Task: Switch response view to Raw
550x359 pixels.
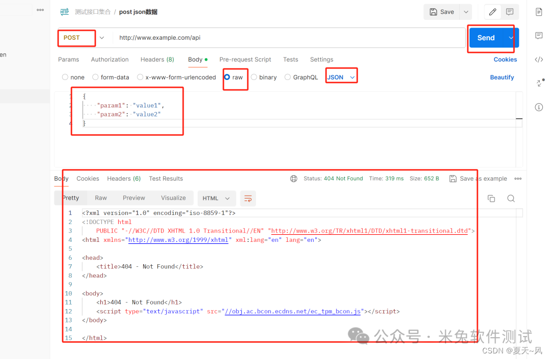Action: [x=101, y=198]
